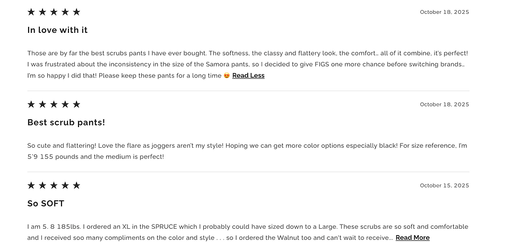This screenshot has width=520, height=251.
Task: Click the heart-eyes emoji in first review
Action: coord(227,76)
